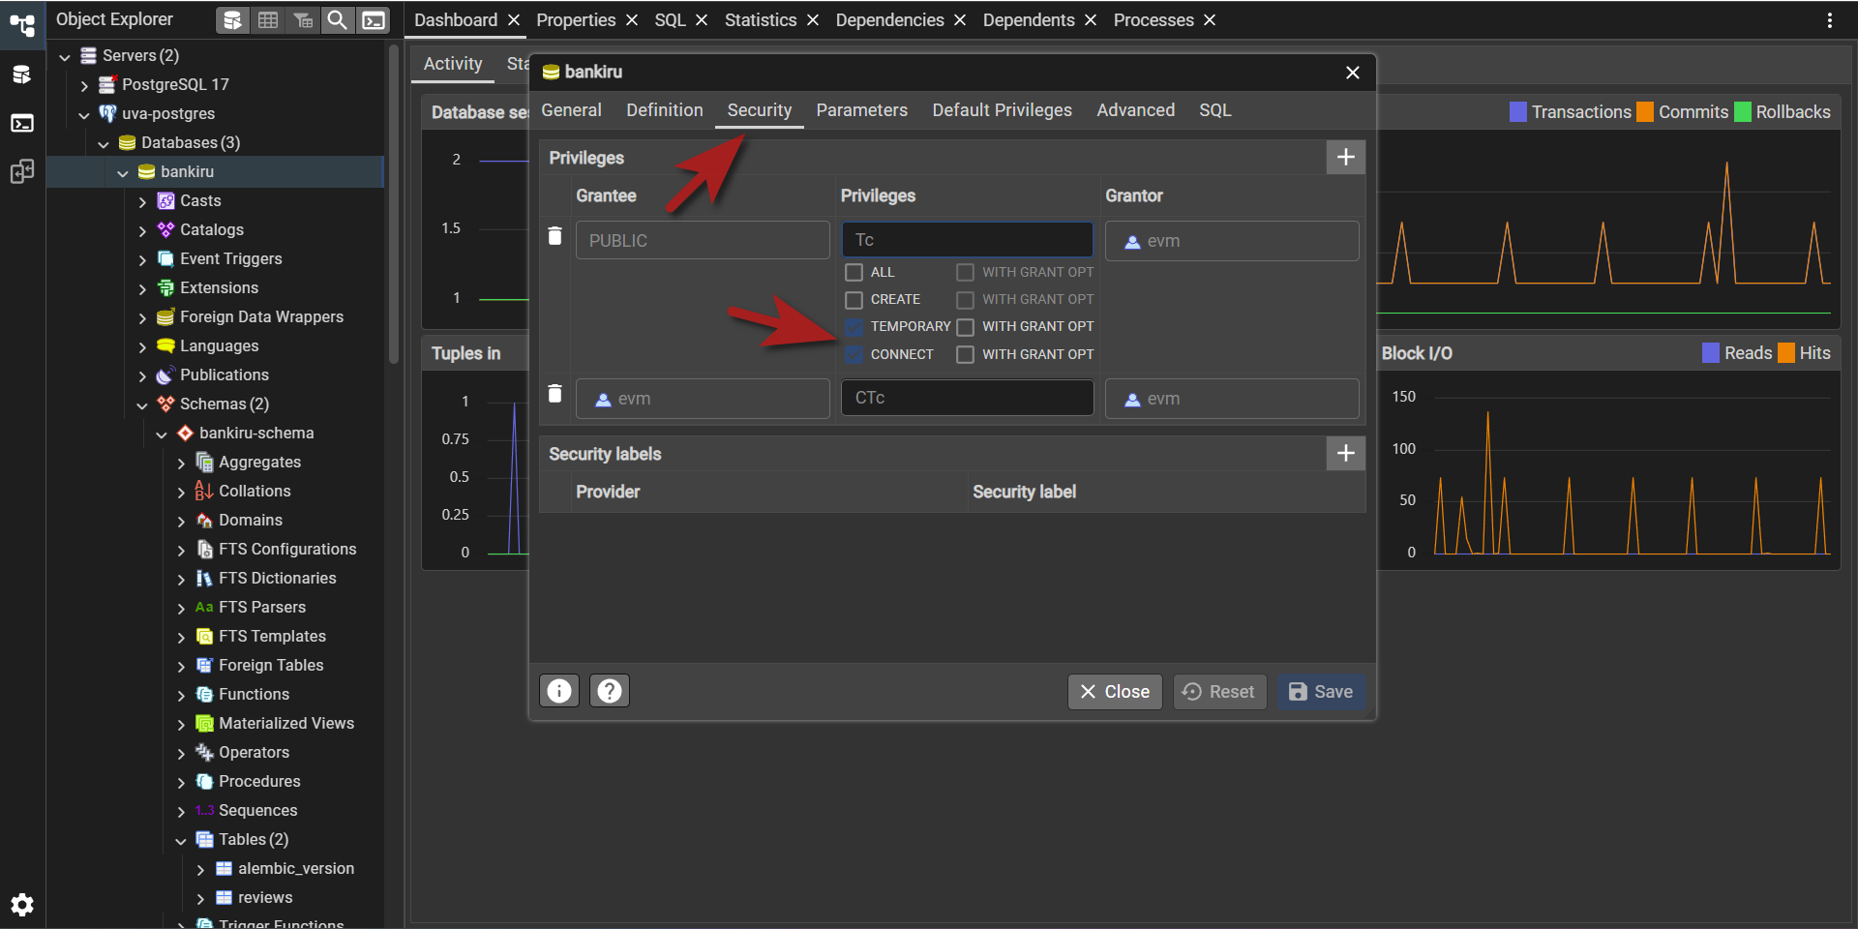Viewport: 1858px width, 929px height.
Task: Toggle the ALL privilege checkbox
Action: 854,273
